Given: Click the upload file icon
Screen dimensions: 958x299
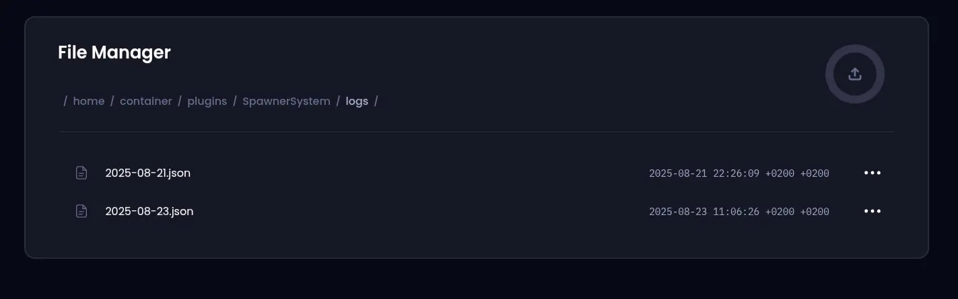Looking at the screenshot, I should pyautogui.click(x=854, y=74).
